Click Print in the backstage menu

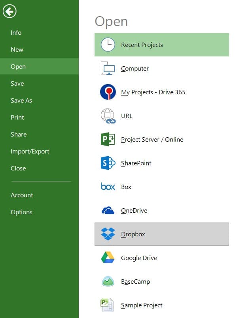[x=17, y=118]
